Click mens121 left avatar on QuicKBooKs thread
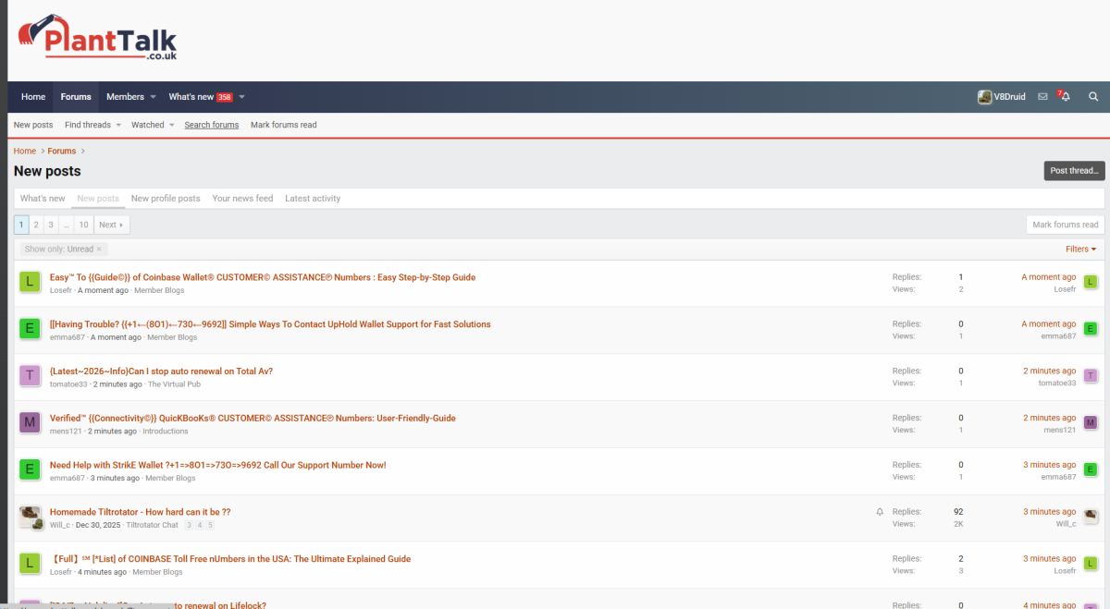This screenshot has width=1110, height=609. (x=30, y=422)
